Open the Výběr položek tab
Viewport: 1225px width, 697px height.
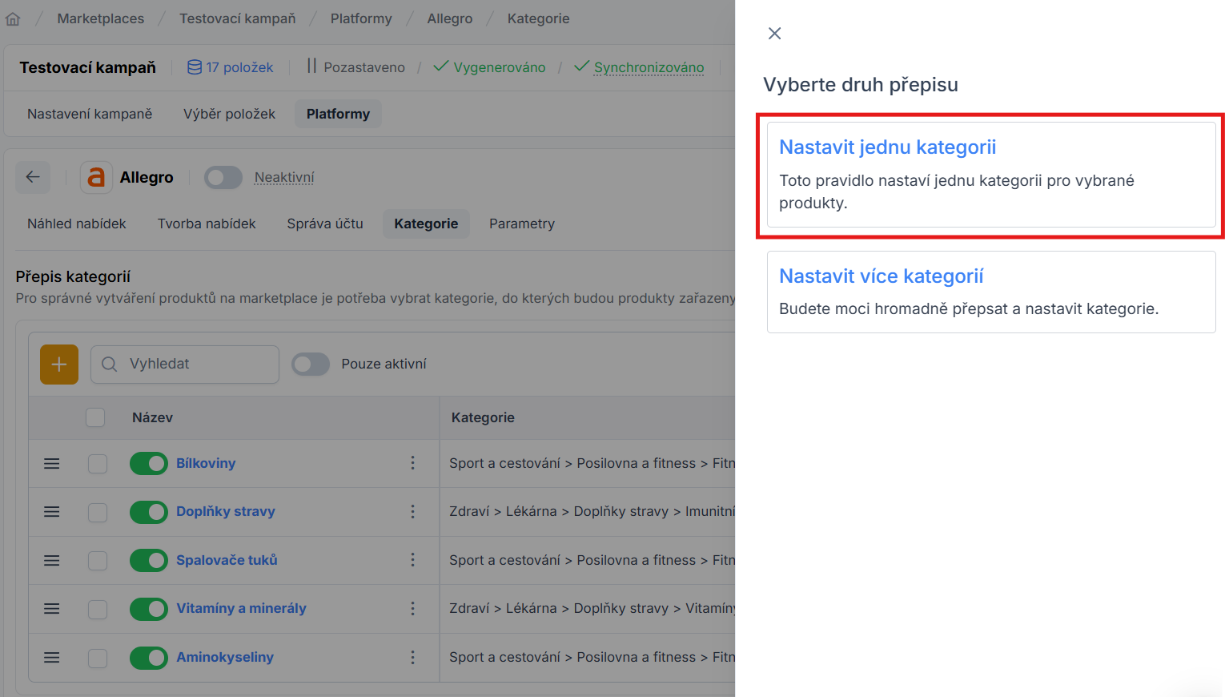[229, 114]
